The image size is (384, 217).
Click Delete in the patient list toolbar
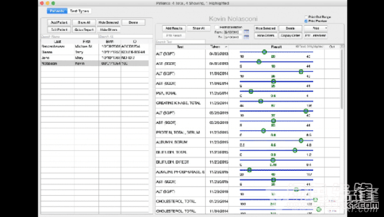[133, 22]
